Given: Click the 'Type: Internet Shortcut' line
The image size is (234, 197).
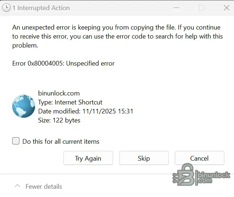Looking at the screenshot, I should coord(70,102).
